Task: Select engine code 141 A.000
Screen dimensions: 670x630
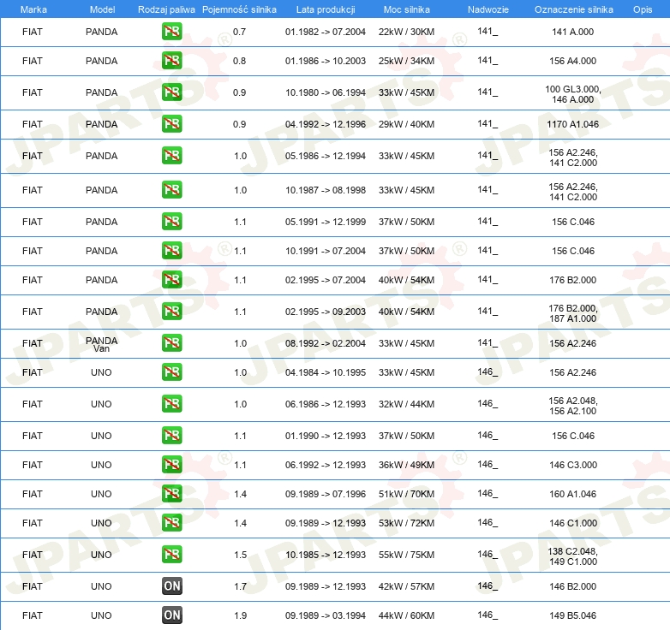Action: (573, 32)
